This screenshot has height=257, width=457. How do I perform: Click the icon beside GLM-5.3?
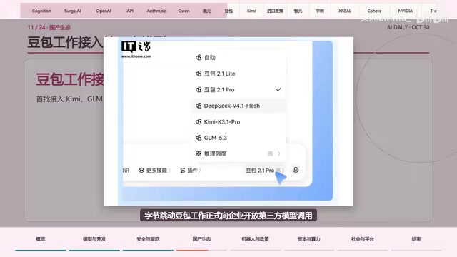tap(199, 138)
